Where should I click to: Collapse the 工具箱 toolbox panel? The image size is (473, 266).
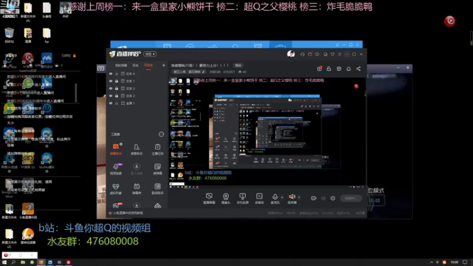coord(161,134)
